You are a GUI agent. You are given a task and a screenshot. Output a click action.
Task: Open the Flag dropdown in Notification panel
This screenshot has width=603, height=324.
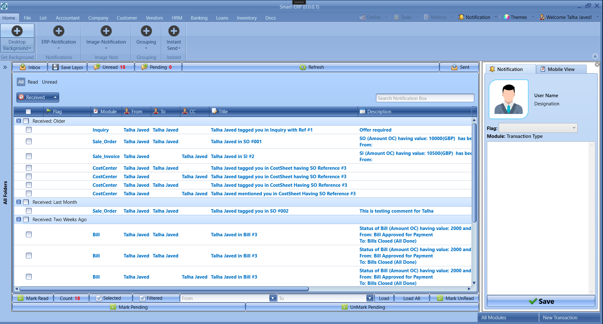[538, 128]
